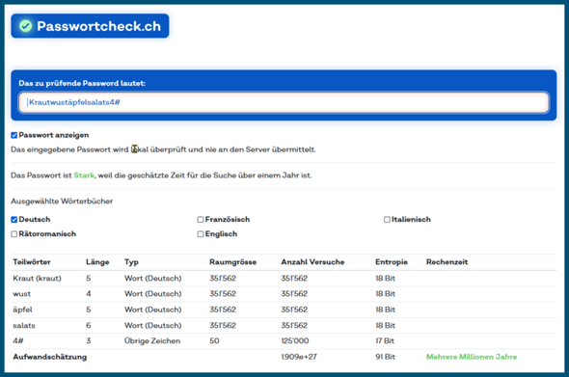Image resolution: width=569 pixels, height=377 pixels.
Task: Click the length value 6 in salats row
Action: pos(88,326)
